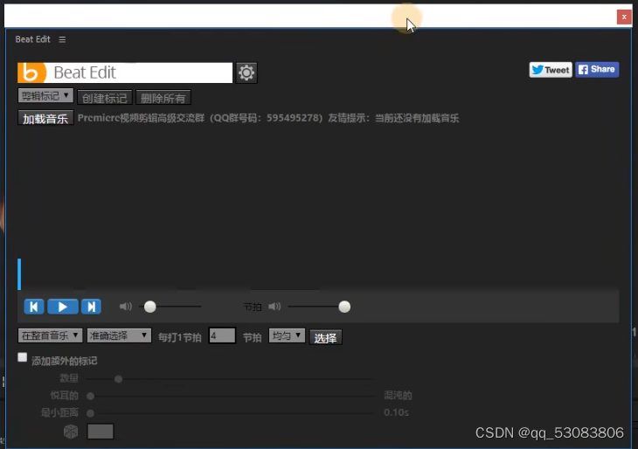This screenshot has width=638, height=449.
Task: Mute the 节拍 beat click speaker icon
Action: [x=274, y=307]
